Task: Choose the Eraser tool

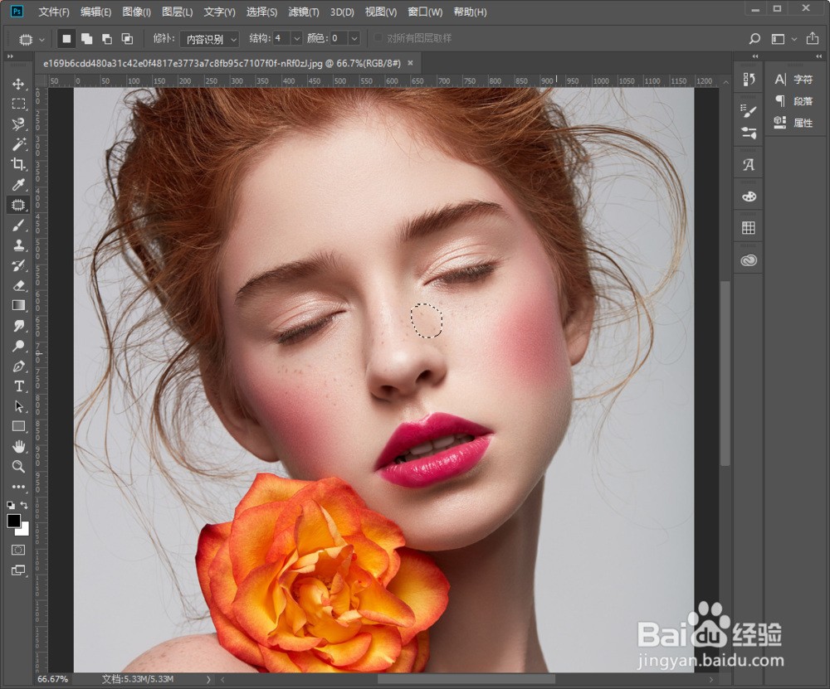Action: [18, 285]
